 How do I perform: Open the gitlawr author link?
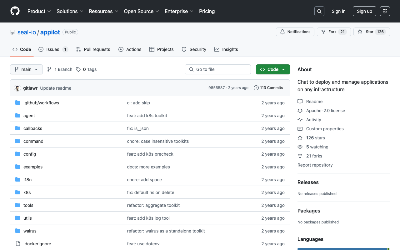pyautogui.click(x=30, y=88)
